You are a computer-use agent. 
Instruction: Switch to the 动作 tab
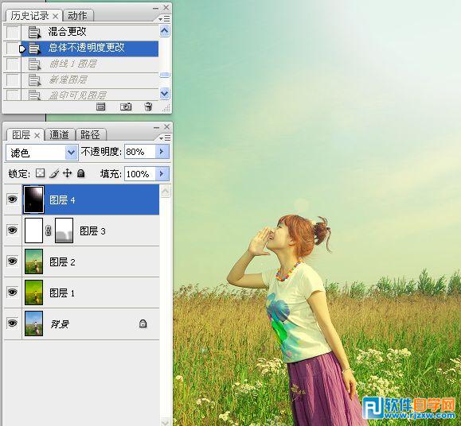pyautogui.click(x=77, y=15)
